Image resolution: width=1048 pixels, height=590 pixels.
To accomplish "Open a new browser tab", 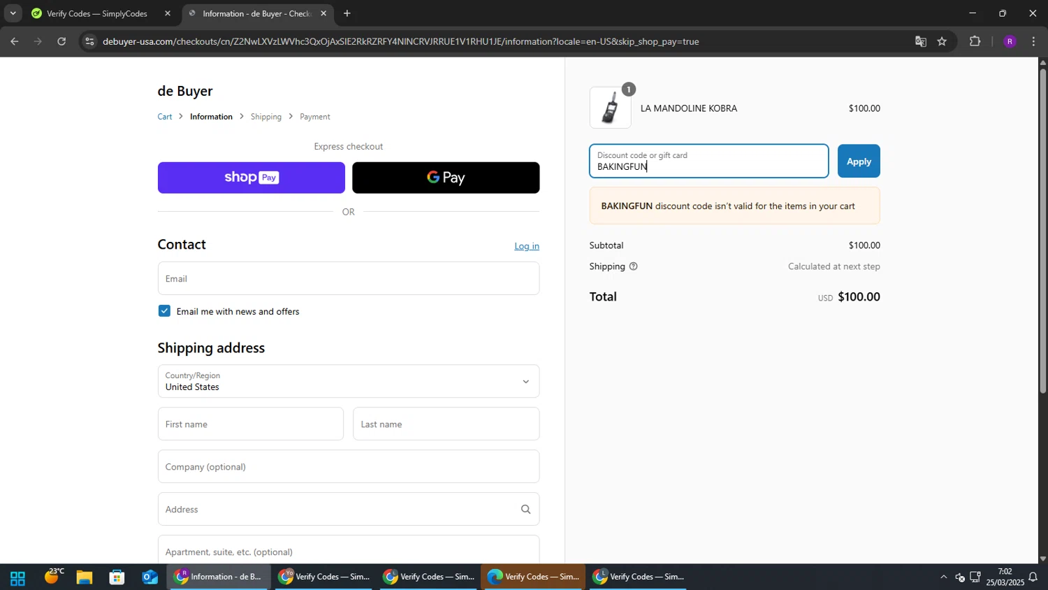I will pyautogui.click(x=347, y=13).
